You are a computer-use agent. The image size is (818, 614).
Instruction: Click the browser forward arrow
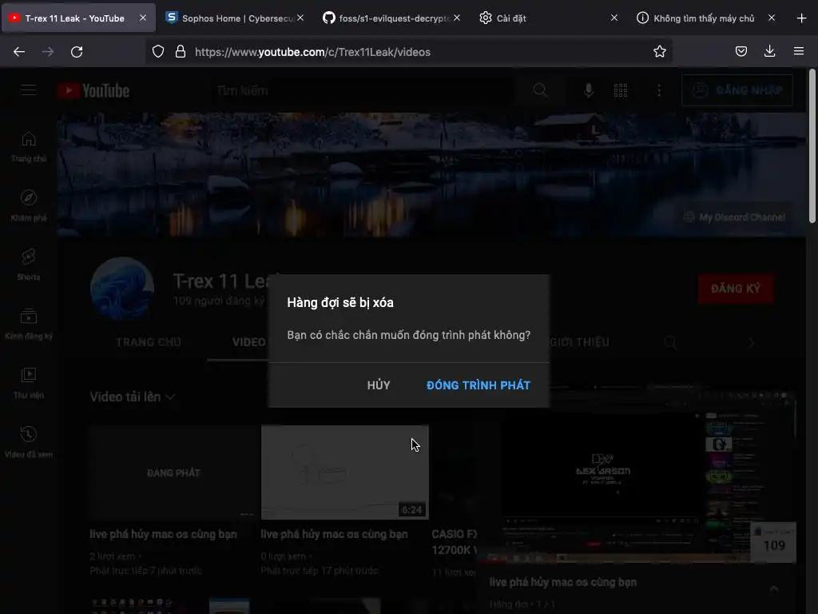coord(48,52)
